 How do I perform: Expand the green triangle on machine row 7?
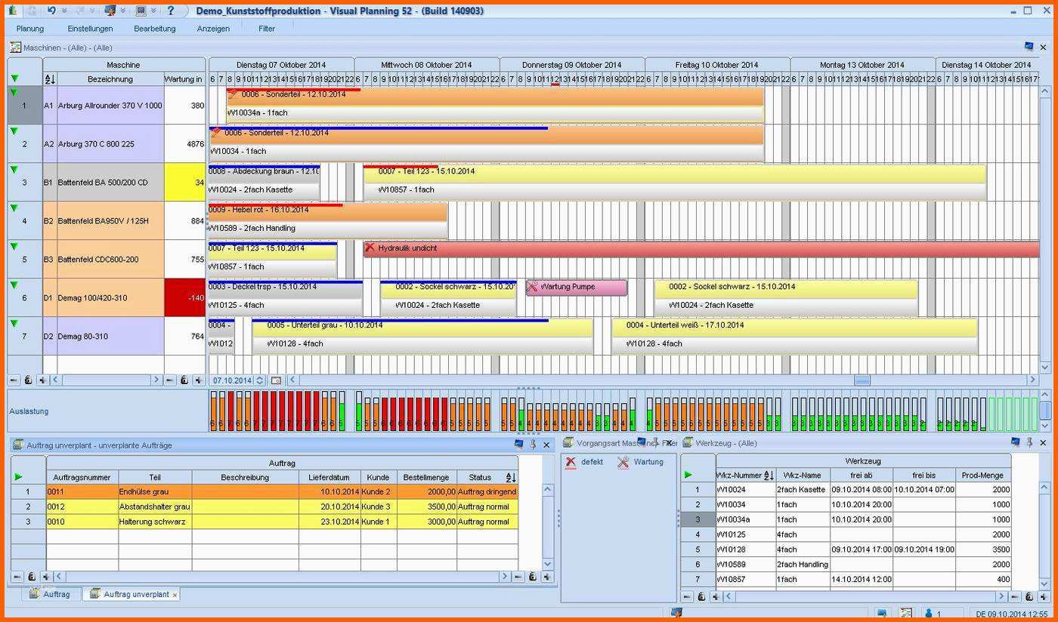click(14, 323)
